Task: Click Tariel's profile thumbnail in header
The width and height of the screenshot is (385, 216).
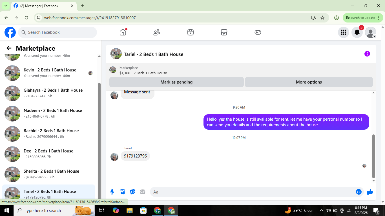Action: [x=116, y=54]
